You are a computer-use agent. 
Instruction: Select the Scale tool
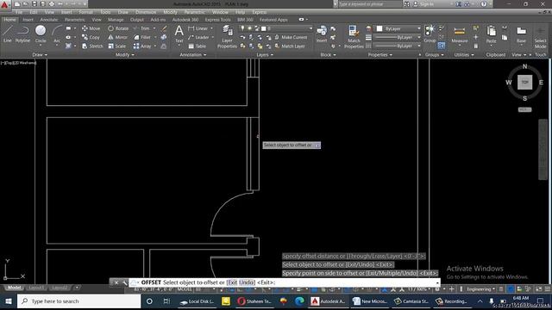coord(117,46)
